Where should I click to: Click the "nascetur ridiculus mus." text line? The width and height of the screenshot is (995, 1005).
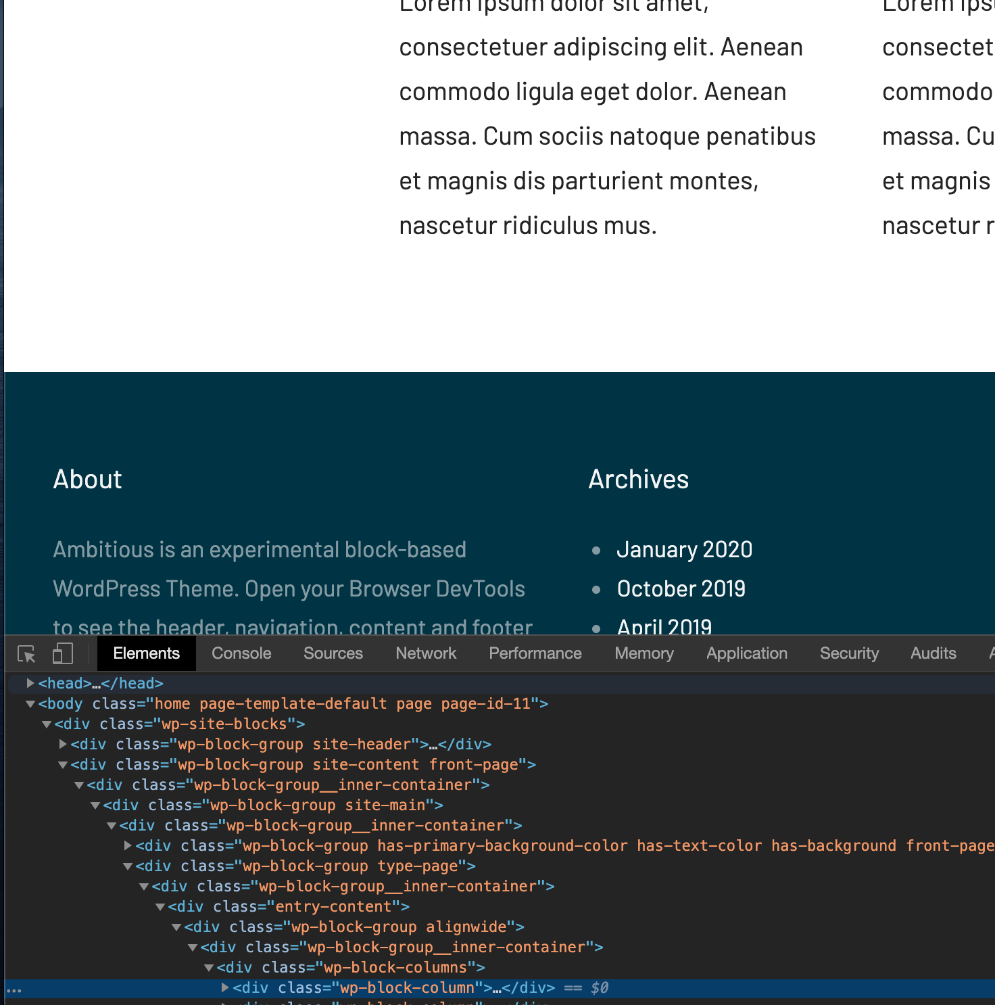(528, 226)
